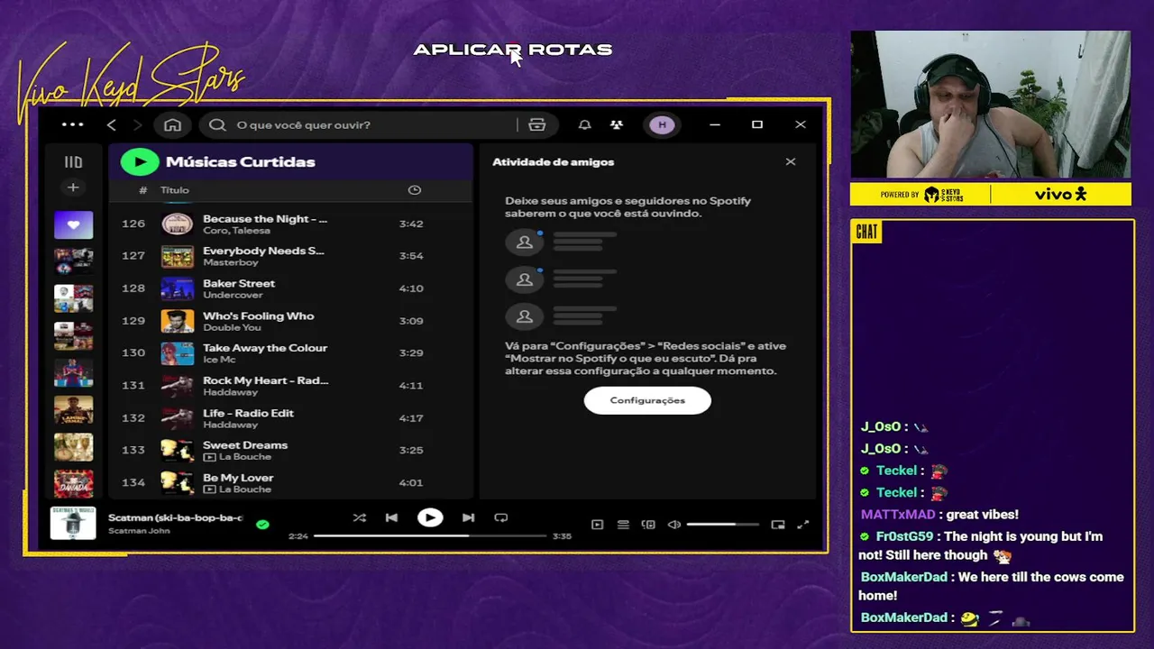Toggle friend activity icon in top bar

pos(616,125)
